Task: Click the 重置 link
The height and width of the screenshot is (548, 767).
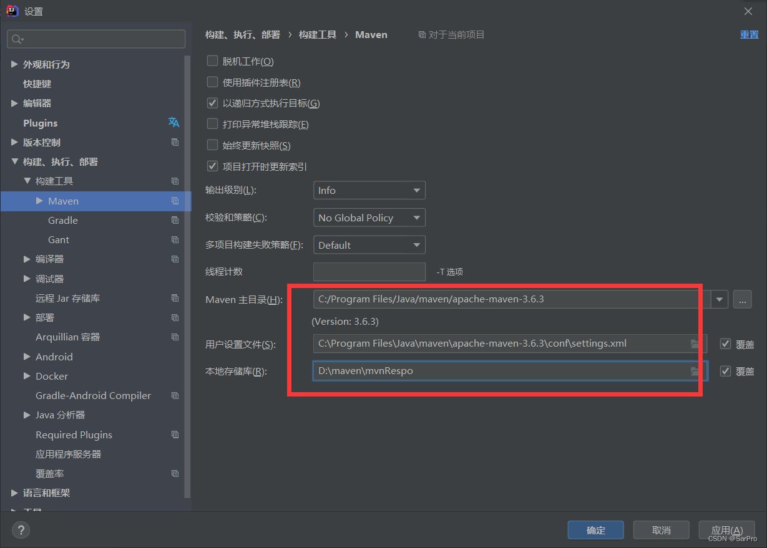Action: [x=750, y=35]
